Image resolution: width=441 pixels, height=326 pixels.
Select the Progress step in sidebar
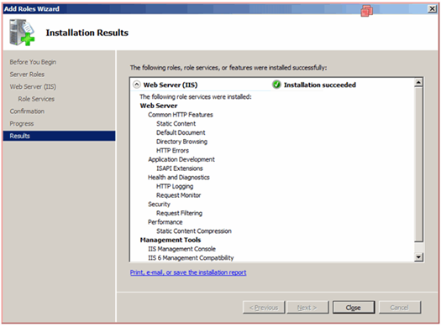point(22,124)
